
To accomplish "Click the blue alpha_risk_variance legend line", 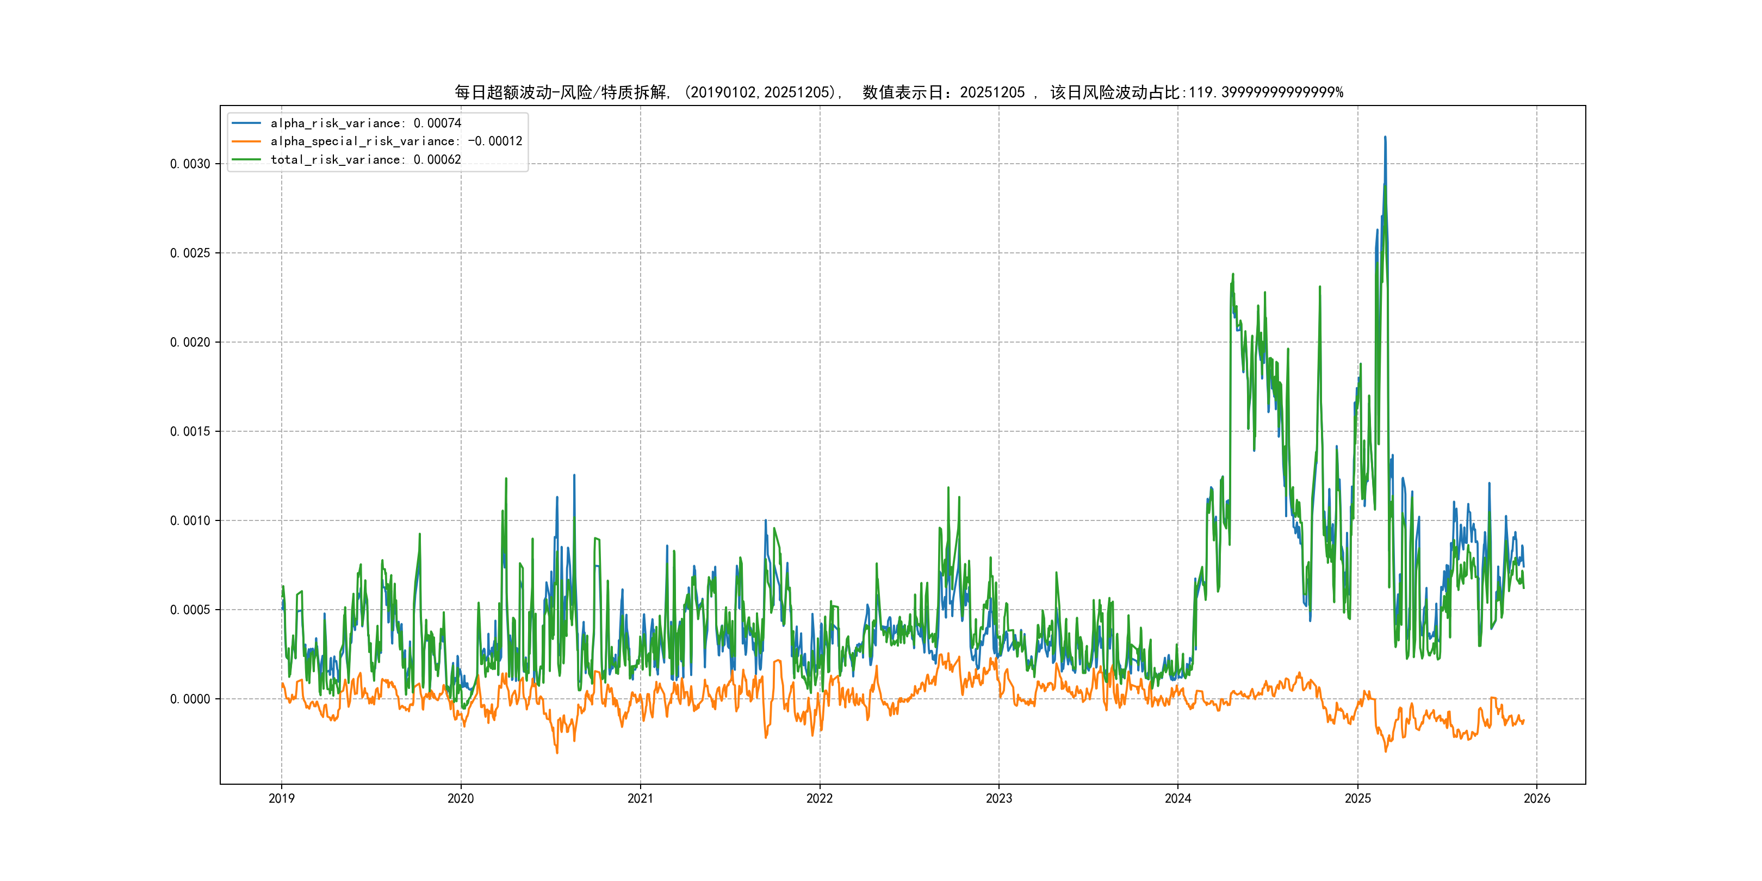I will pos(246,123).
